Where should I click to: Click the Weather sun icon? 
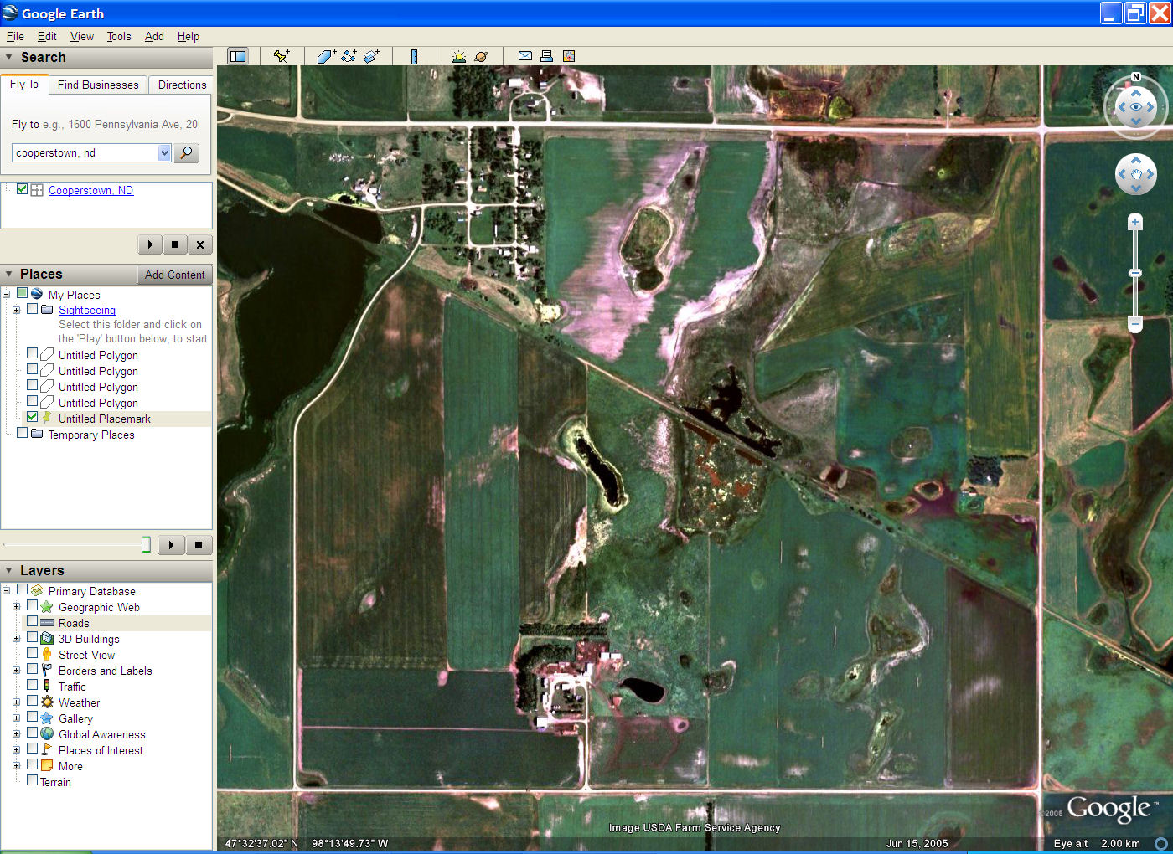coord(47,702)
